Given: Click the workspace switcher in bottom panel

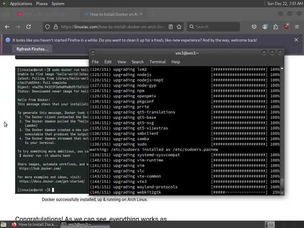Looking at the screenshot, I should (270, 224).
